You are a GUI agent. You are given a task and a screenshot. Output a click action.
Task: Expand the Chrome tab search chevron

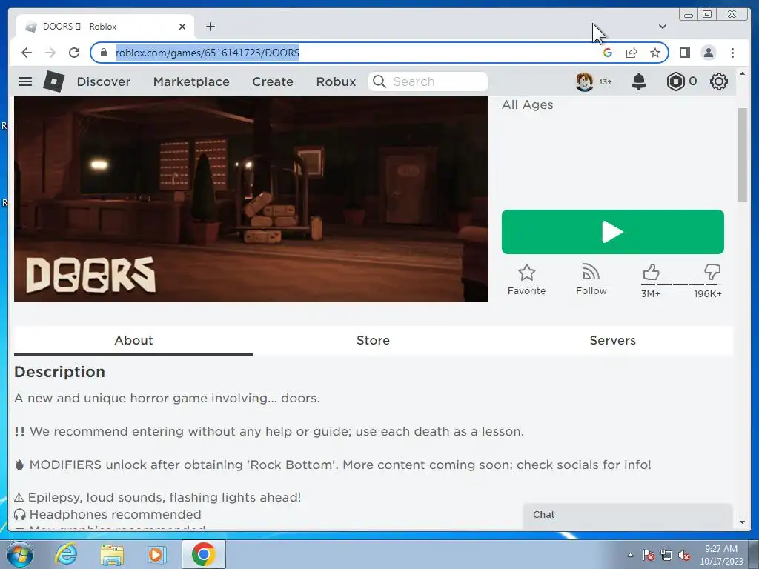[x=663, y=27]
